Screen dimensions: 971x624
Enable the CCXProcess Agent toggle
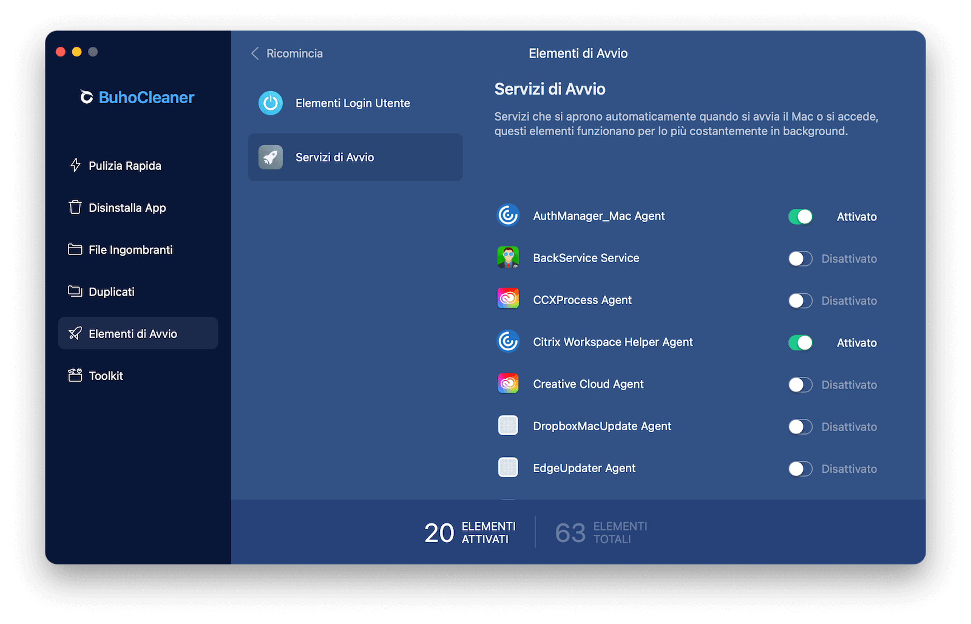pos(800,300)
